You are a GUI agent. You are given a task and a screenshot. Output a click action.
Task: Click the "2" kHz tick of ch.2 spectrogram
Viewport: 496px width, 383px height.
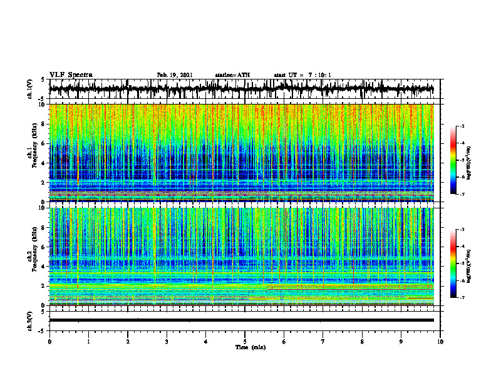(43, 286)
